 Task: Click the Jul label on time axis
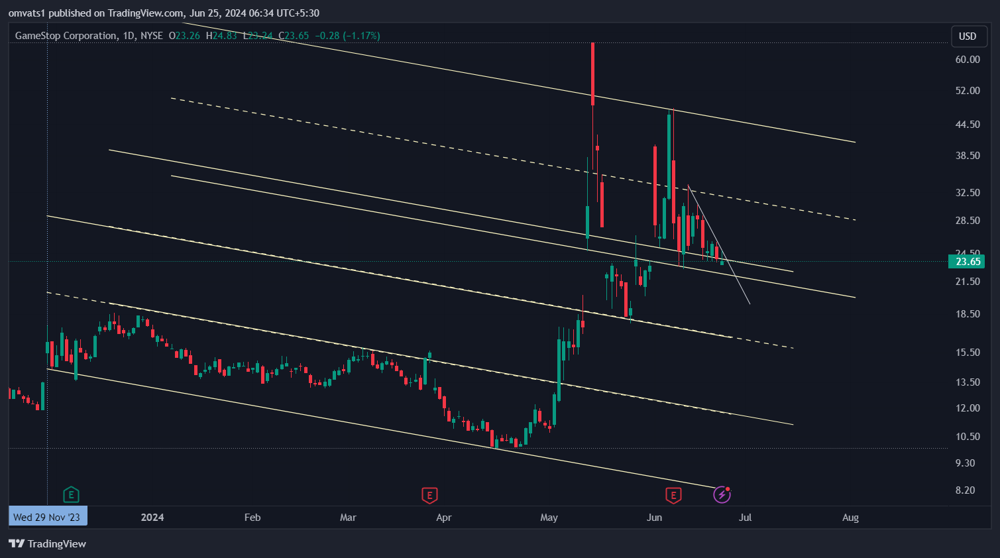pyautogui.click(x=746, y=518)
